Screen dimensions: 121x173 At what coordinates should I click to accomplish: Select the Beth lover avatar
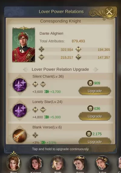pyautogui.click(x=58, y=163)
